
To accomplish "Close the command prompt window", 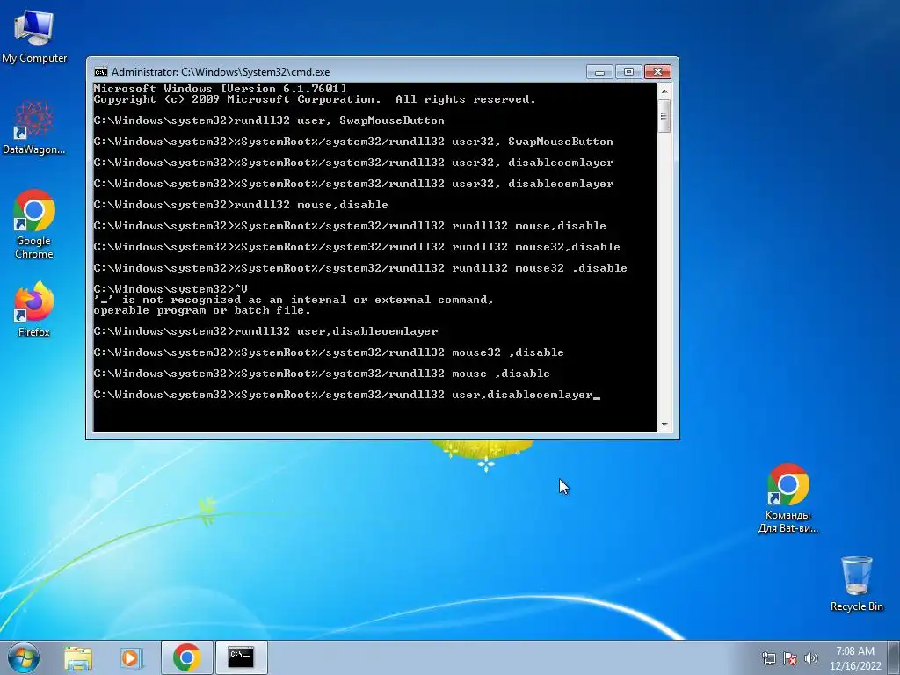I will (657, 72).
